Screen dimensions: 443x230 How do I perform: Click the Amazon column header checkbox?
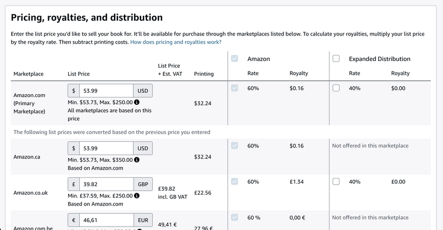(x=234, y=59)
